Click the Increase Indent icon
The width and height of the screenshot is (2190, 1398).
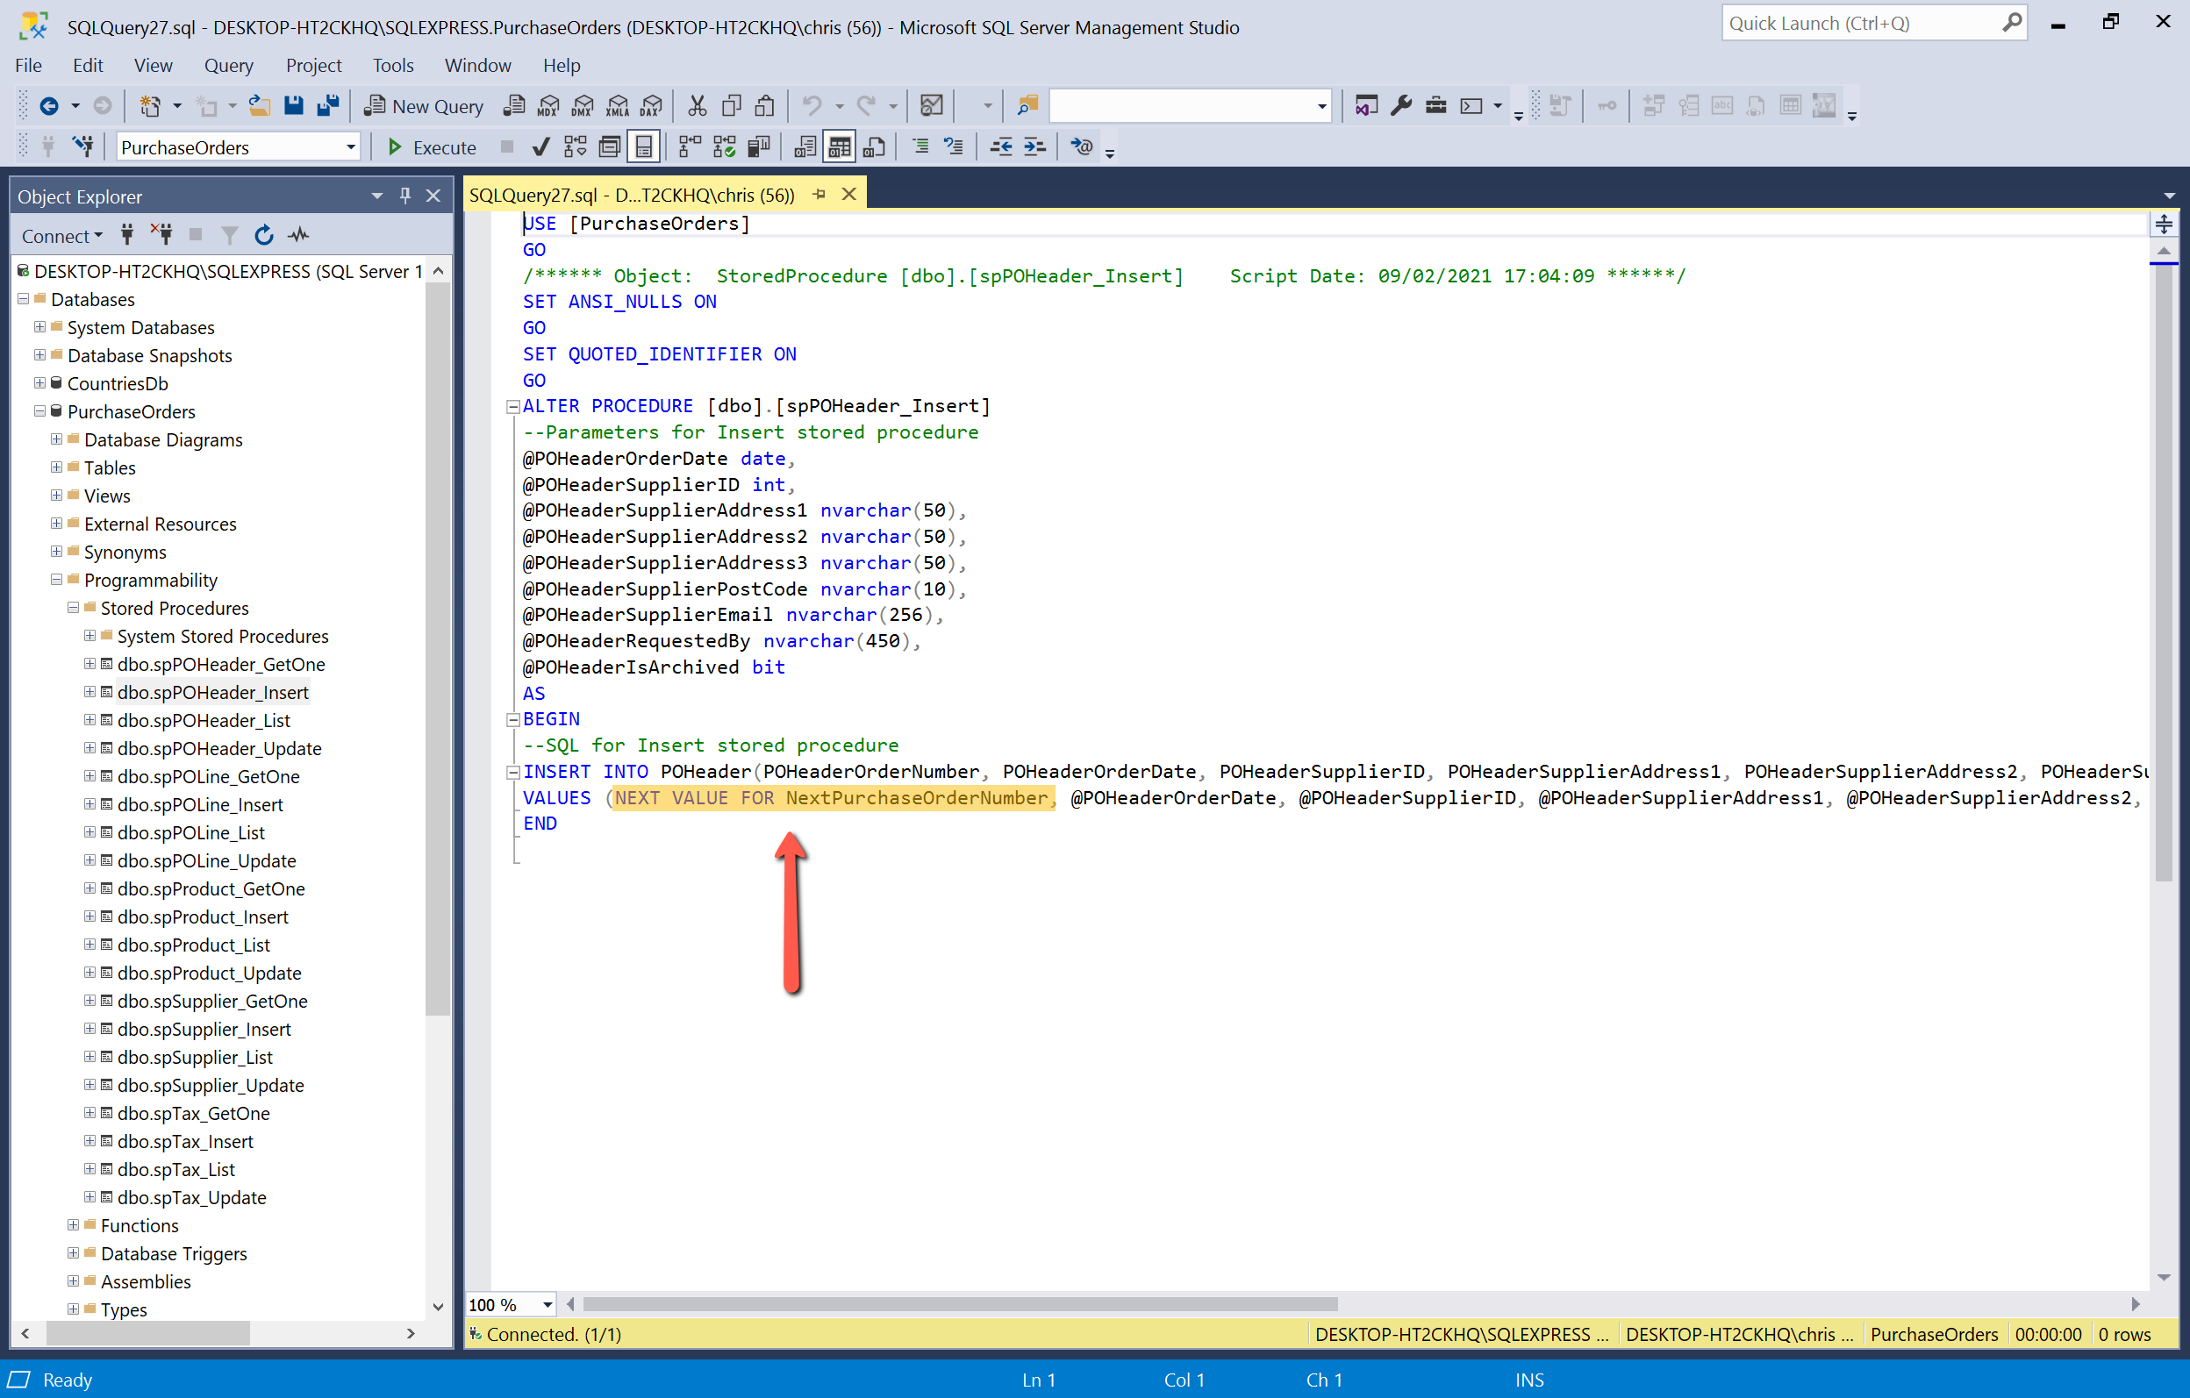click(x=1035, y=147)
